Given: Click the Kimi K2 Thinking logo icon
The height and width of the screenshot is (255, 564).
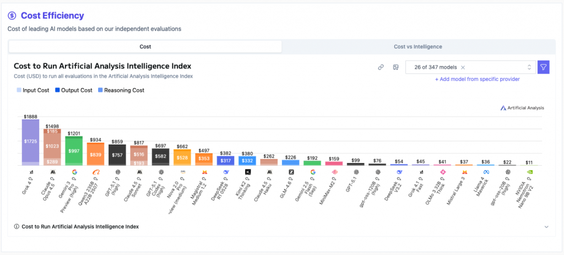Looking at the screenshot, I should (x=247, y=172).
